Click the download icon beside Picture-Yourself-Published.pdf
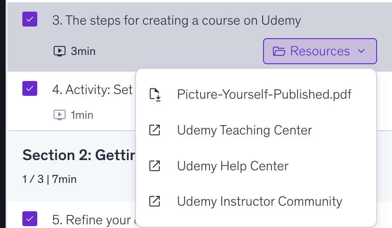The width and height of the screenshot is (392, 228). [x=155, y=94]
